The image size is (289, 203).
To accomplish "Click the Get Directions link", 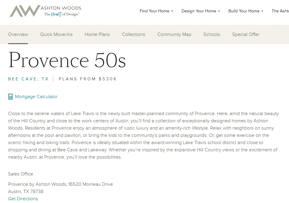I will click(23, 198).
